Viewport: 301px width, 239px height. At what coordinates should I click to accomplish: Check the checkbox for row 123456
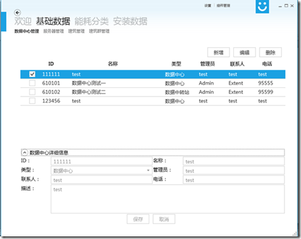coord(32,101)
